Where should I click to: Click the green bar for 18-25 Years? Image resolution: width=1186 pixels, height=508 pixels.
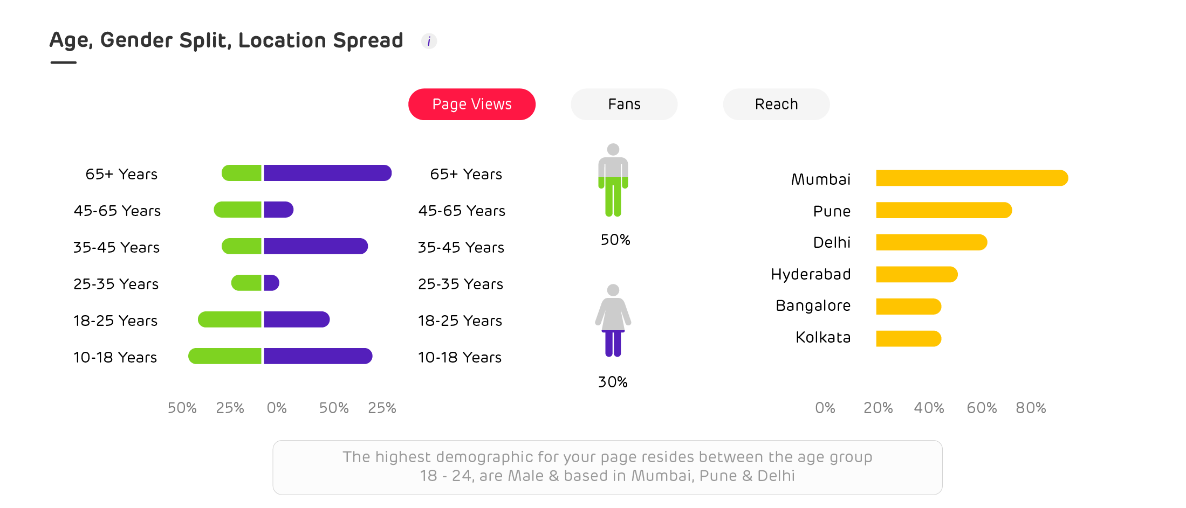230,319
